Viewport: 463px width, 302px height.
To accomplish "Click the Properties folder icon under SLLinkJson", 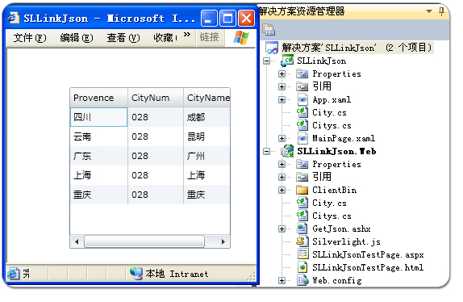I will 302,73.
